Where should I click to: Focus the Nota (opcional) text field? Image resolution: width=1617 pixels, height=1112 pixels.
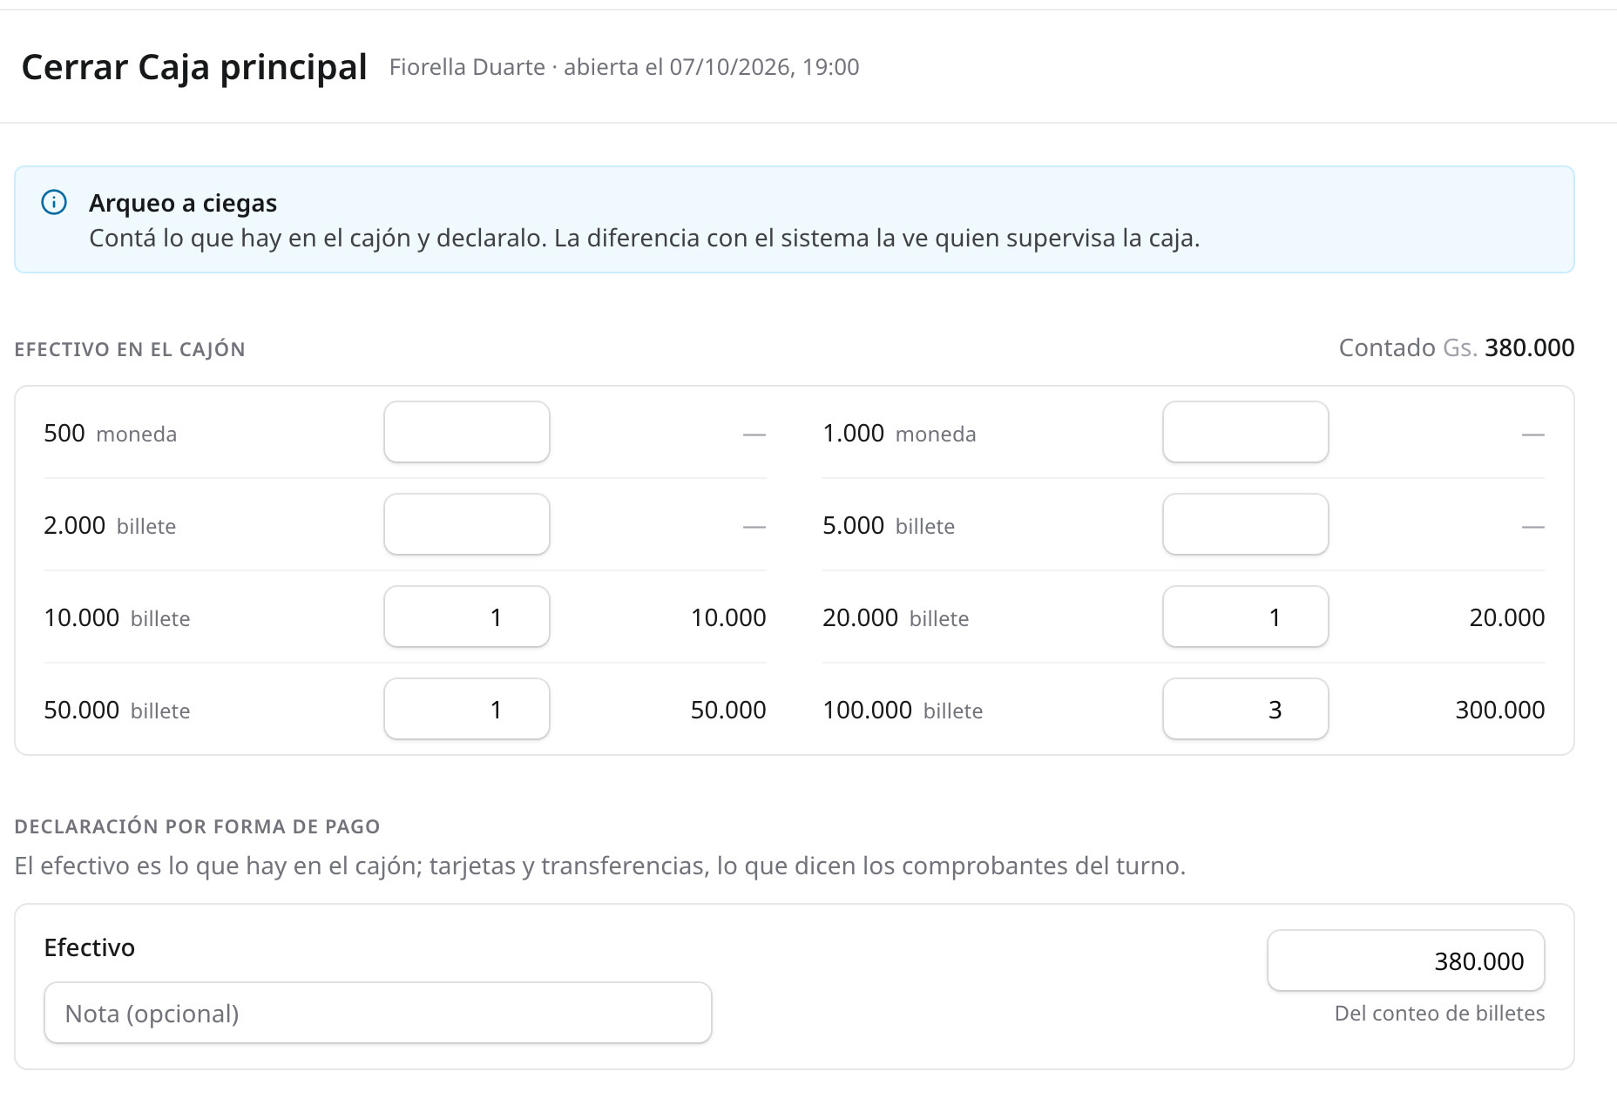(x=378, y=1013)
